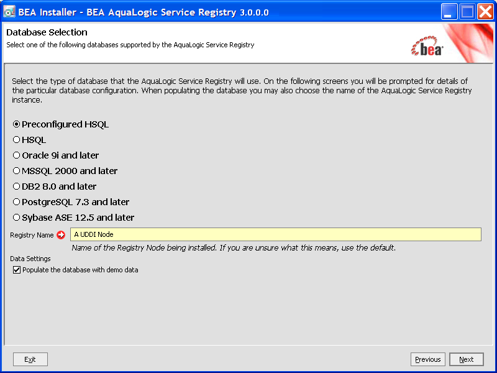The image size is (497, 373).
Task: Click the 'Select one of the following databases' subtitle
Action: (130, 45)
